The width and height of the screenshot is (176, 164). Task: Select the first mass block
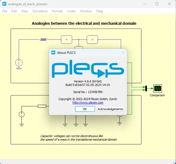click(66, 39)
